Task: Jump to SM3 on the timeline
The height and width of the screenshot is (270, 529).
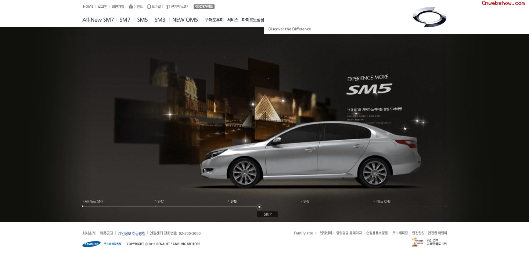Action: tap(306, 201)
